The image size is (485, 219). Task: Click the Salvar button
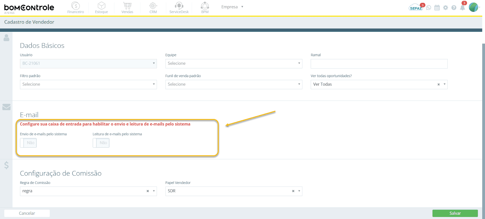pos(455,213)
